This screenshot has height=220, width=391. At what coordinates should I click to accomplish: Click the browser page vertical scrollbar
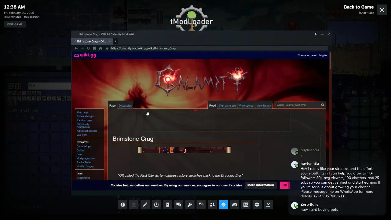click(330, 61)
